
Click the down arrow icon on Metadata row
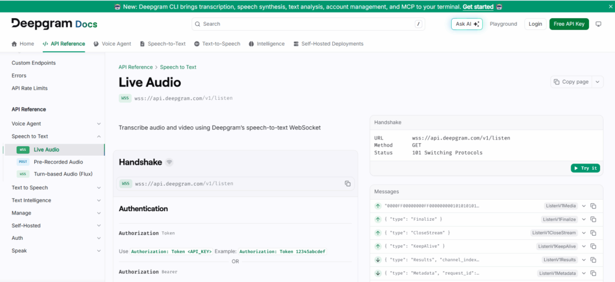pyautogui.click(x=378, y=273)
